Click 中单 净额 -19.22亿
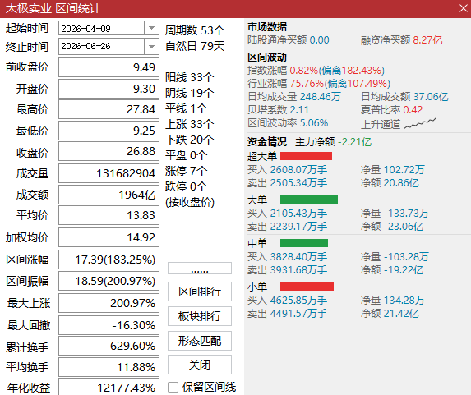The image size is (471, 395). [392, 270]
